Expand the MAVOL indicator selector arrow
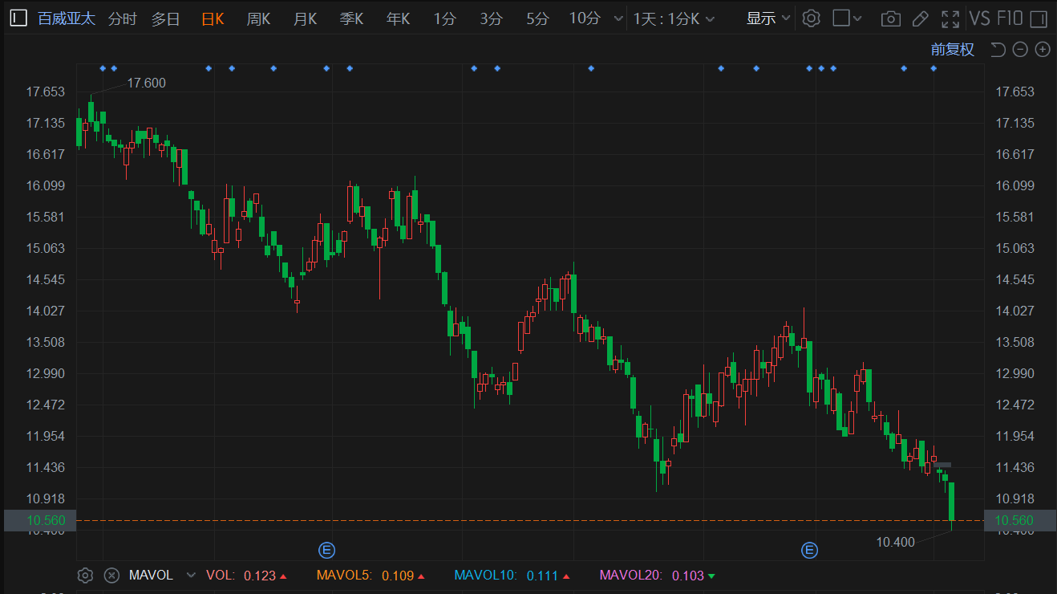Image resolution: width=1057 pixels, height=594 pixels. tap(191, 575)
